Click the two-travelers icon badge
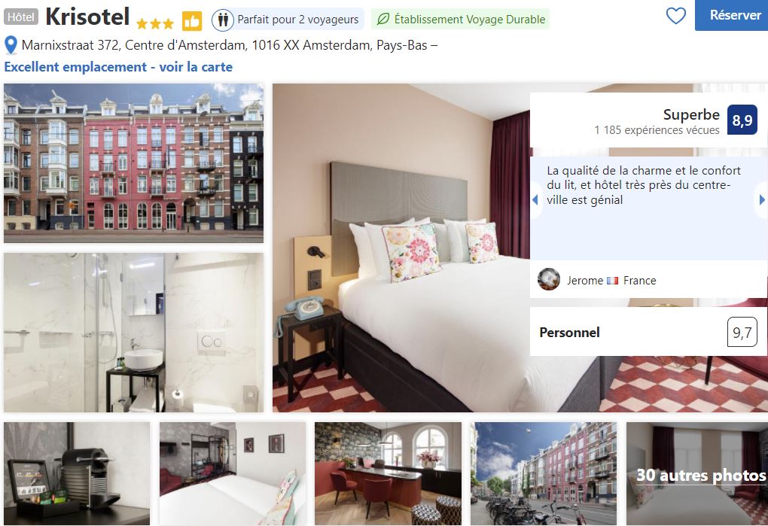This screenshot has width=768, height=526. tap(223, 20)
